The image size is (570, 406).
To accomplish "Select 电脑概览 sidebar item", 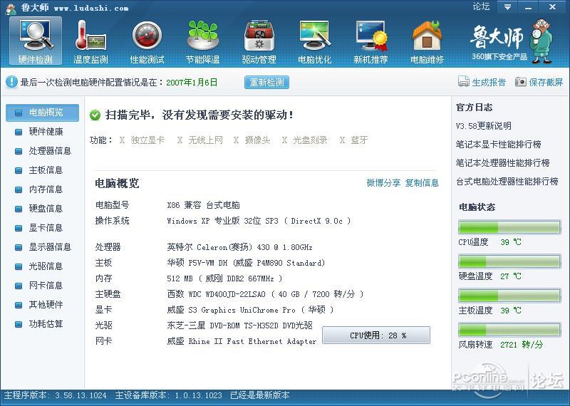I will click(x=43, y=113).
